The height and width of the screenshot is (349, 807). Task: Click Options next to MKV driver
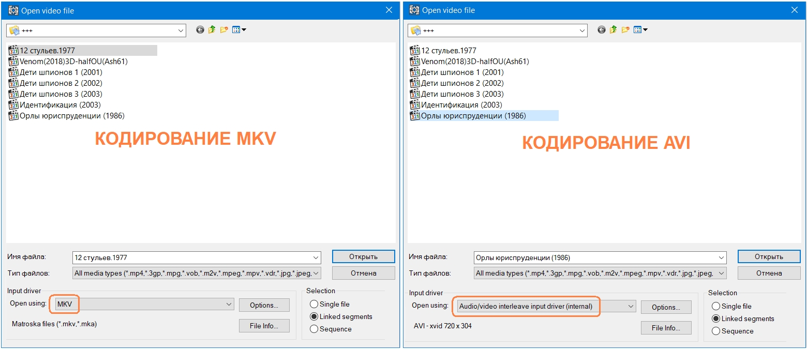(x=264, y=305)
